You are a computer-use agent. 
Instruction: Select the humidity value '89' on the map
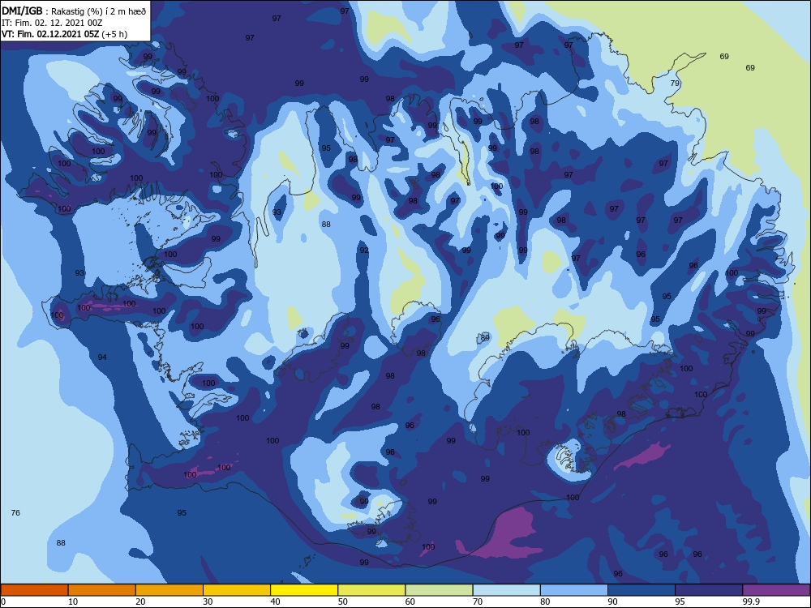pos(485,337)
